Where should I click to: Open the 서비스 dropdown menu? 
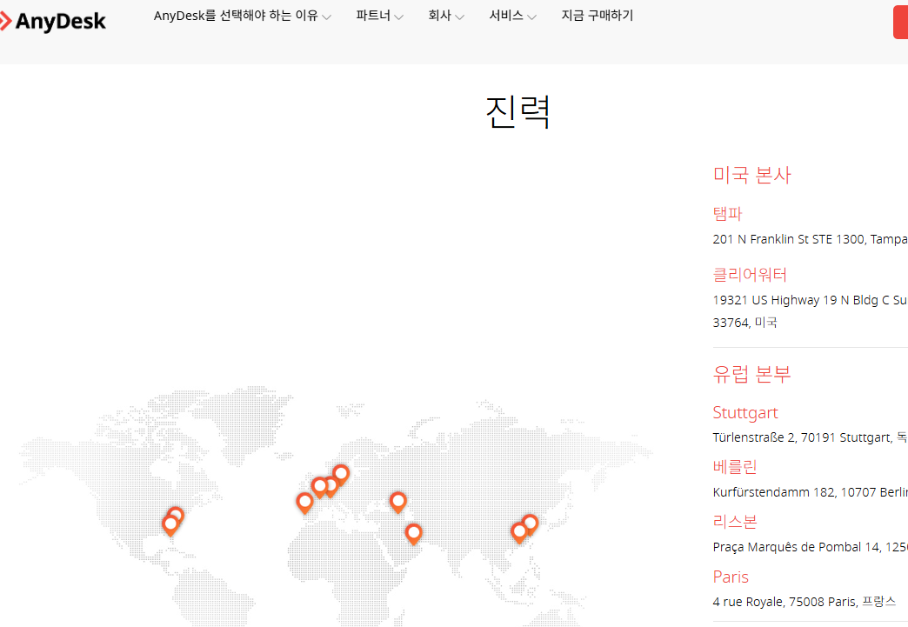click(x=512, y=16)
